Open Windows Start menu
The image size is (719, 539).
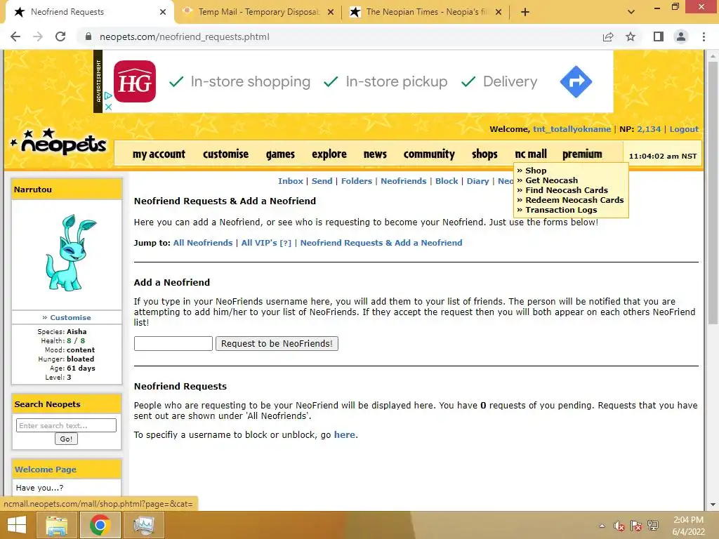click(17, 525)
